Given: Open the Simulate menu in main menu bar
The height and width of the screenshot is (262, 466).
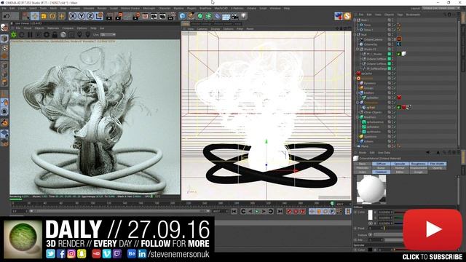Looking at the screenshot, I should point(89,8).
